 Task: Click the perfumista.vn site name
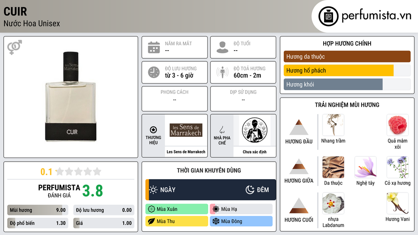tap(376, 16)
